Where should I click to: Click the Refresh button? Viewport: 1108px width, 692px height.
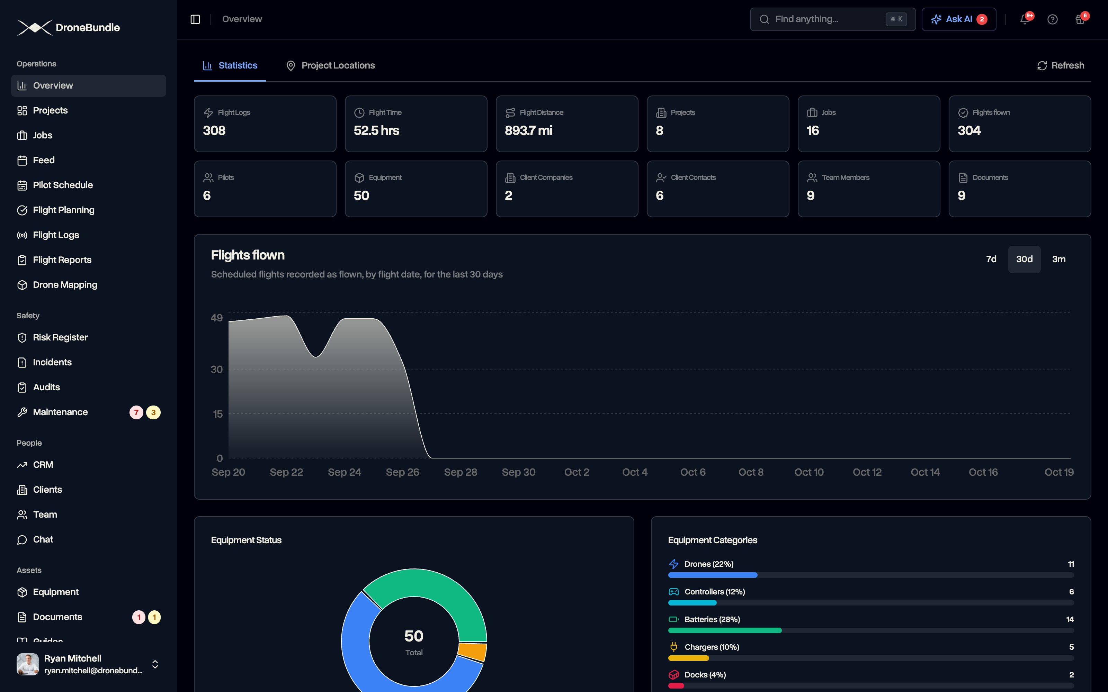(x=1060, y=65)
